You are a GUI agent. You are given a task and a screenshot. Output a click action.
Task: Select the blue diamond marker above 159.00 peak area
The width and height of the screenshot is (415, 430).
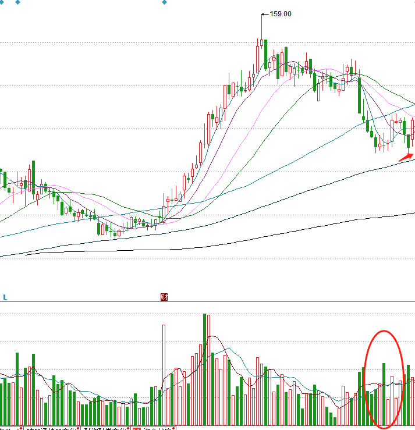(x=164, y=2)
